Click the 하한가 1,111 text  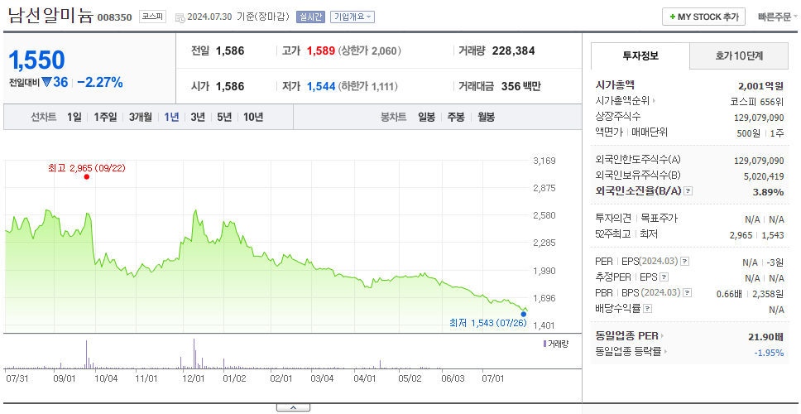[x=367, y=87]
